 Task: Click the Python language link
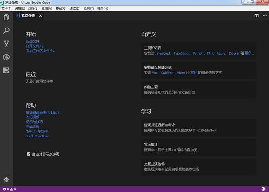tap(198, 53)
